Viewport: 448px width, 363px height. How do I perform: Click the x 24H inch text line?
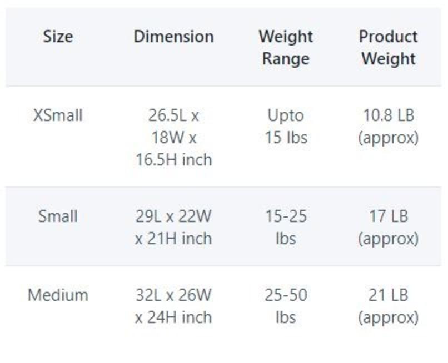[173, 317]
